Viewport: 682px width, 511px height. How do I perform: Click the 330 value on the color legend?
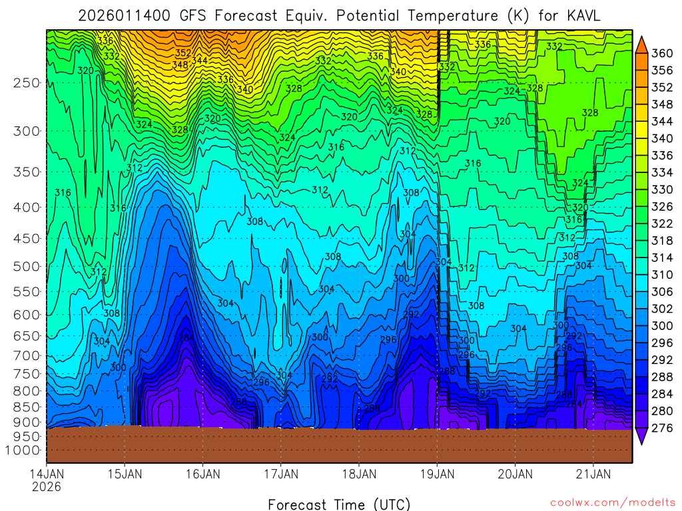pyautogui.click(x=662, y=190)
